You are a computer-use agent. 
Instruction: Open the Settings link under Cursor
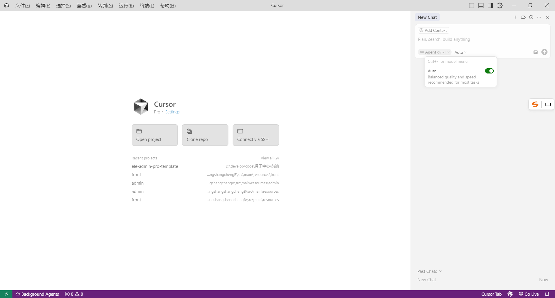pyautogui.click(x=172, y=112)
